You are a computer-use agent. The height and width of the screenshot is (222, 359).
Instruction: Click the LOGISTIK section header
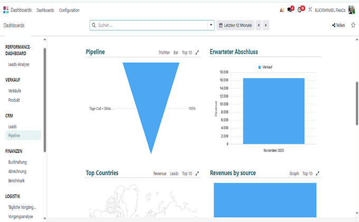13,196
